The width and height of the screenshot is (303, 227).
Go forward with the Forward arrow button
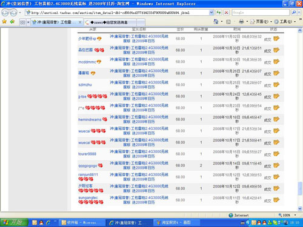(13, 13)
